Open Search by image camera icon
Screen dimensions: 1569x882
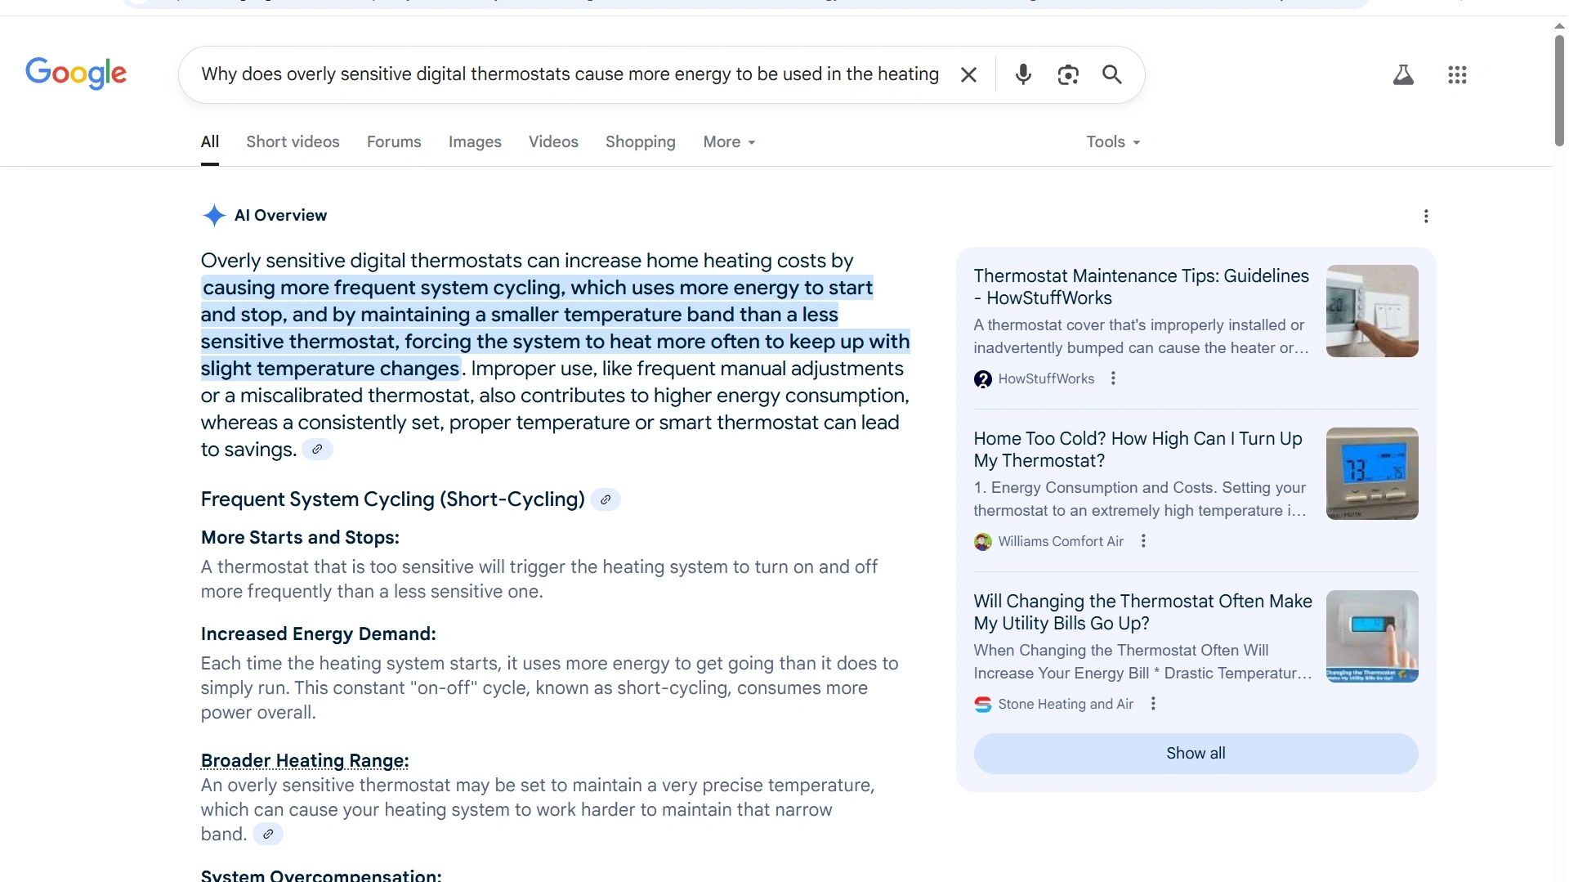[x=1068, y=74]
